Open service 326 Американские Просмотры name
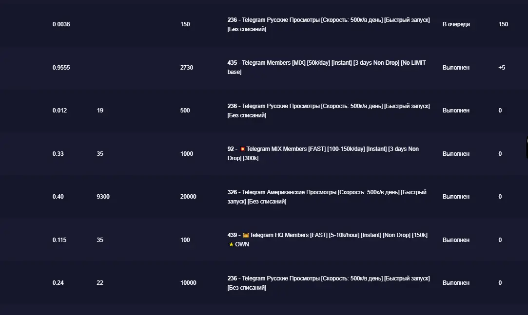 pos(327,197)
